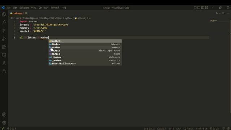Image resolution: width=231 pixels, height=130 pixels.
Task: Toggle primary side bar layout icon
Action: click(195, 8)
